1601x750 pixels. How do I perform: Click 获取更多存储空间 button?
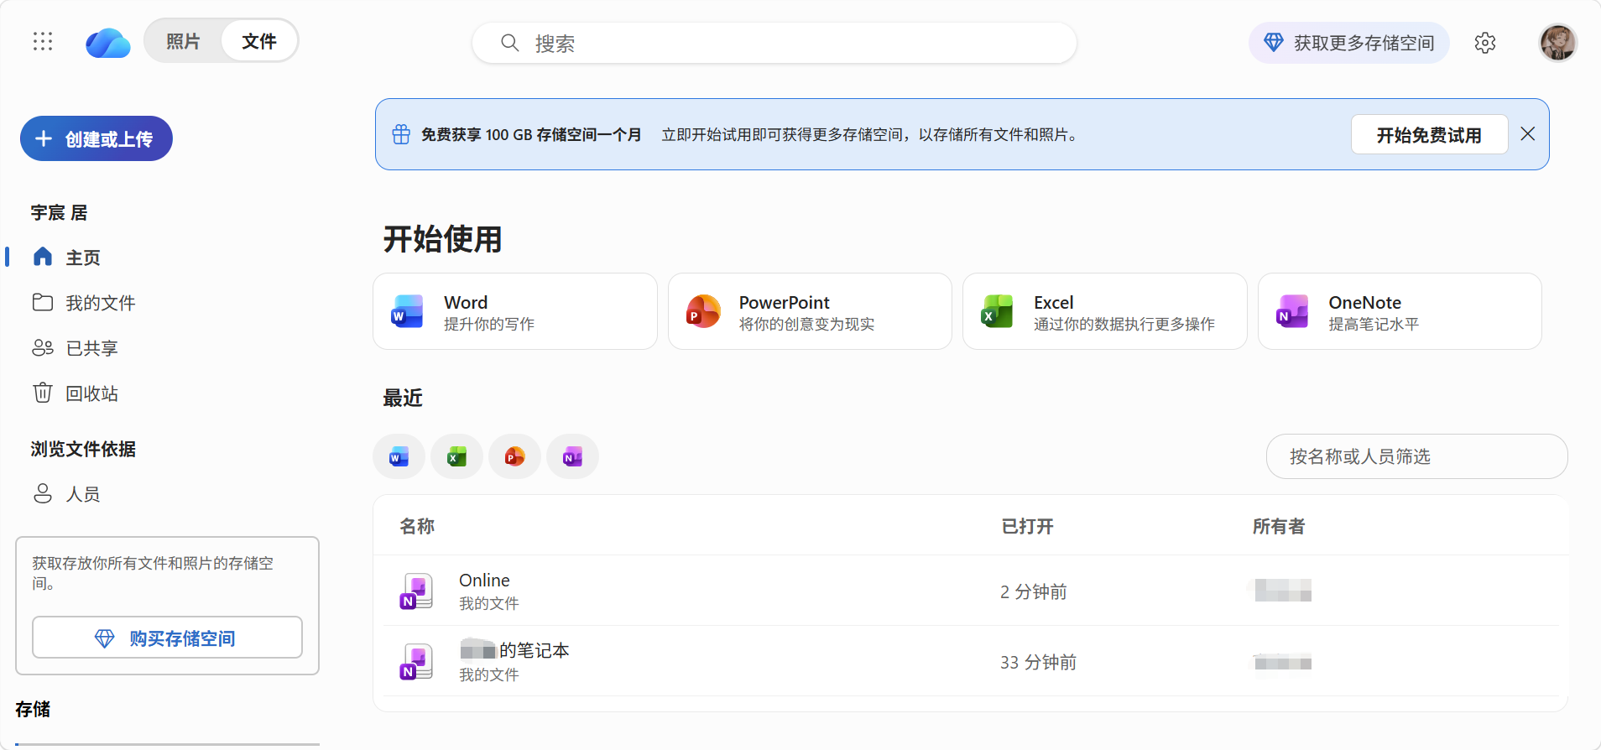click(1348, 43)
